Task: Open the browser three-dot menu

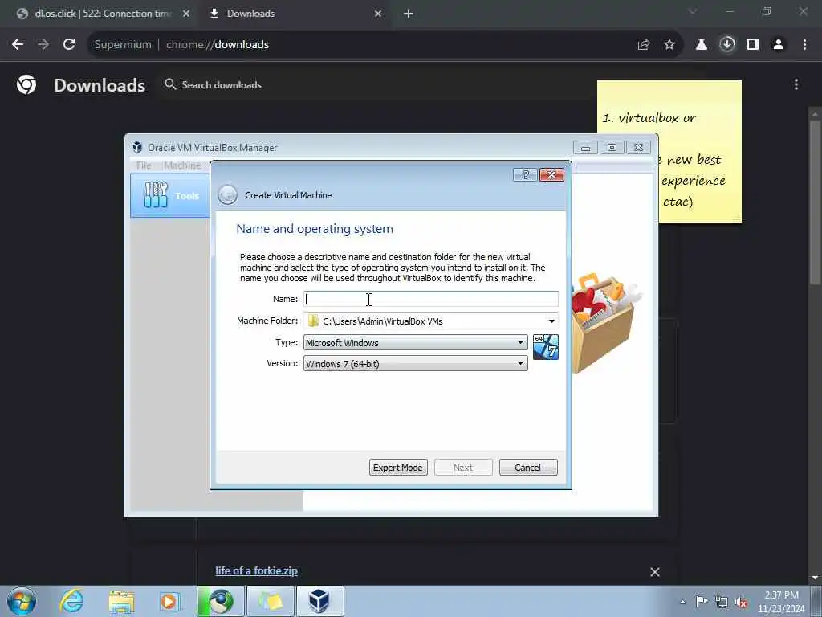Action: coord(804,45)
